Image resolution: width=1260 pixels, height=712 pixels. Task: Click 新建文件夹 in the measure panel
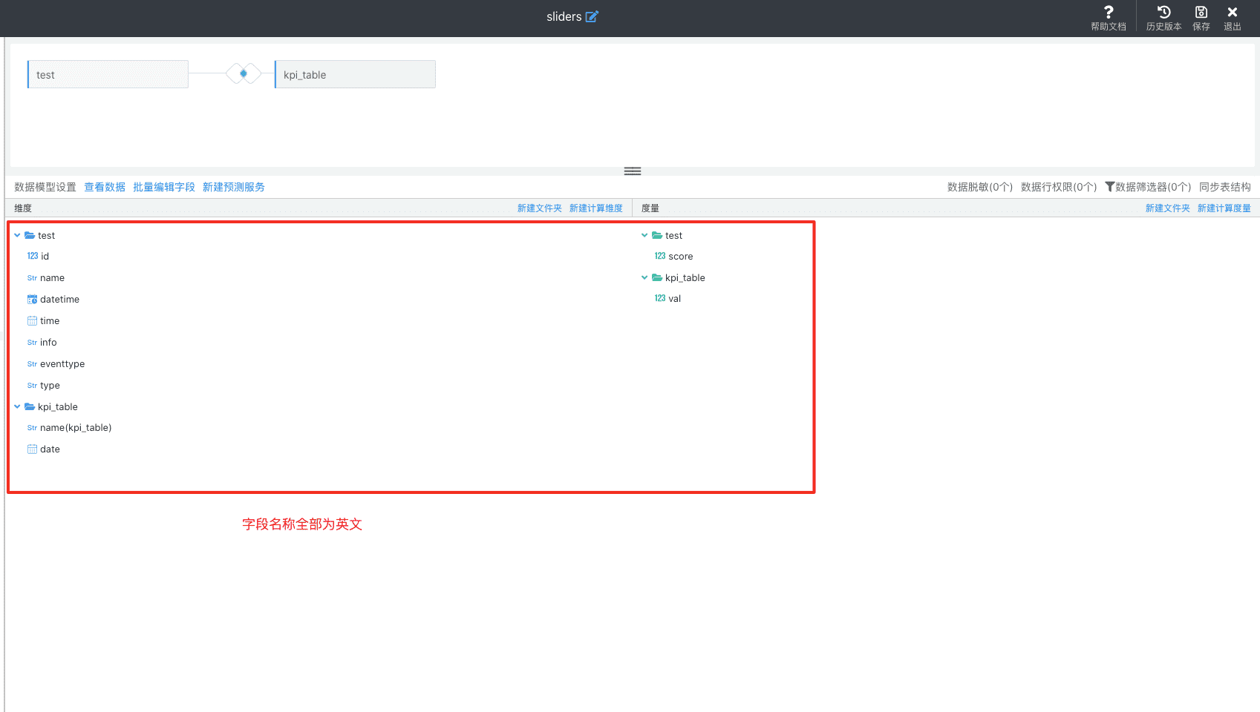1168,208
